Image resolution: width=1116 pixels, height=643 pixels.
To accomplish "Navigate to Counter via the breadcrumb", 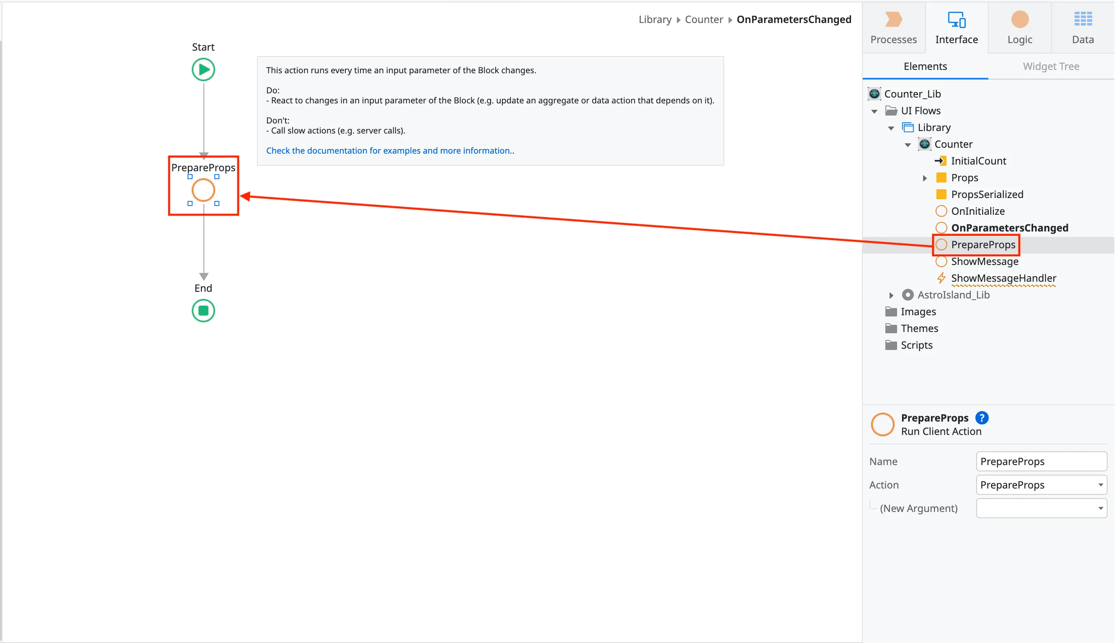I will 704,19.
